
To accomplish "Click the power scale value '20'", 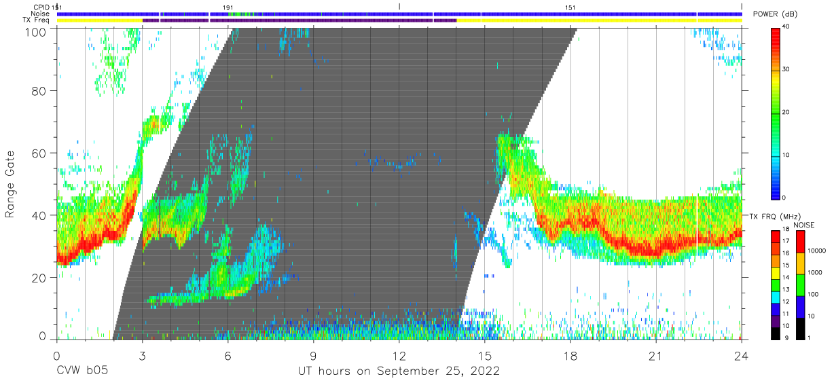I will click(786, 113).
